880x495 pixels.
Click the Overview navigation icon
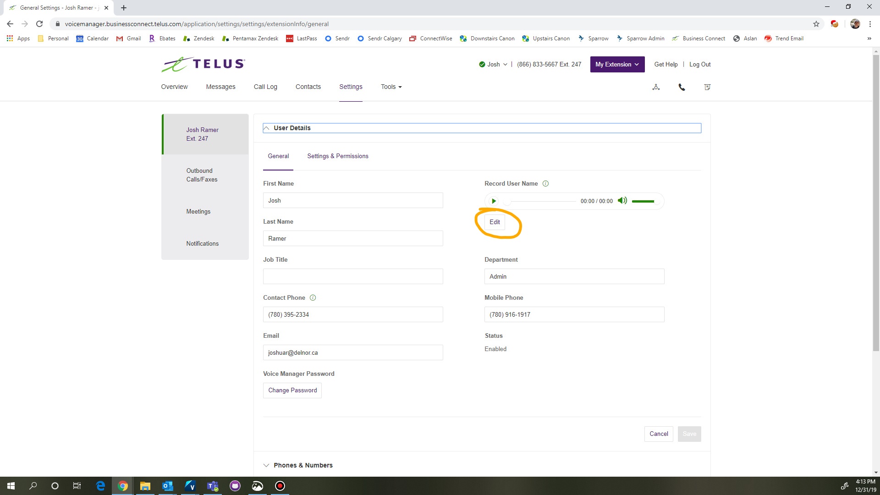click(175, 87)
